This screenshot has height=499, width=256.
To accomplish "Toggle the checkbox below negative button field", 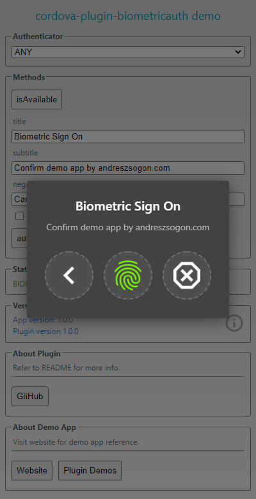I will (20, 216).
